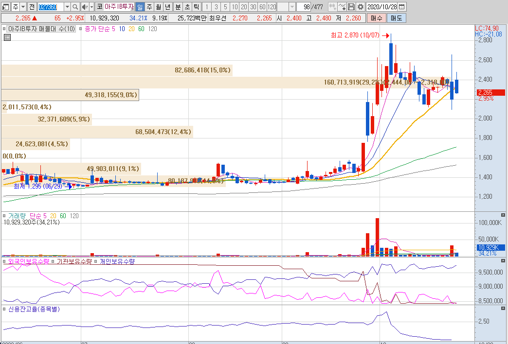Screen dimensions: 508x344
Task: Click the 코 market badge icon
Action: [99, 6]
